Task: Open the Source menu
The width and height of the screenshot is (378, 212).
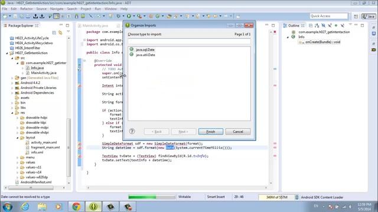Action: coord(41,9)
